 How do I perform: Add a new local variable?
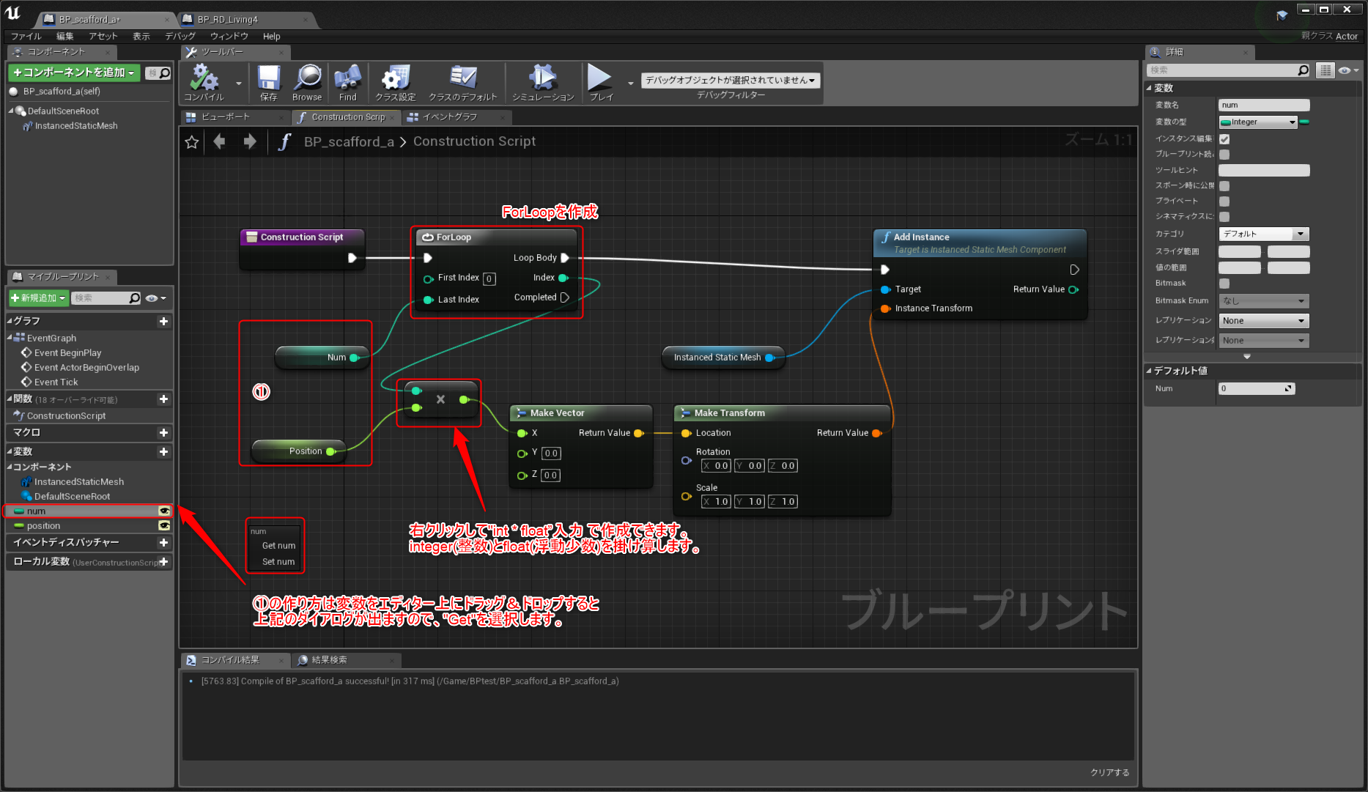(x=163, y=562)
